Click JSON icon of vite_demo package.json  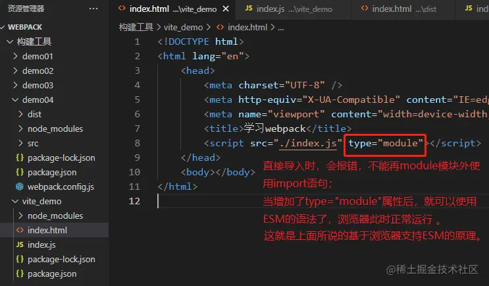click(x=20, y=273)
